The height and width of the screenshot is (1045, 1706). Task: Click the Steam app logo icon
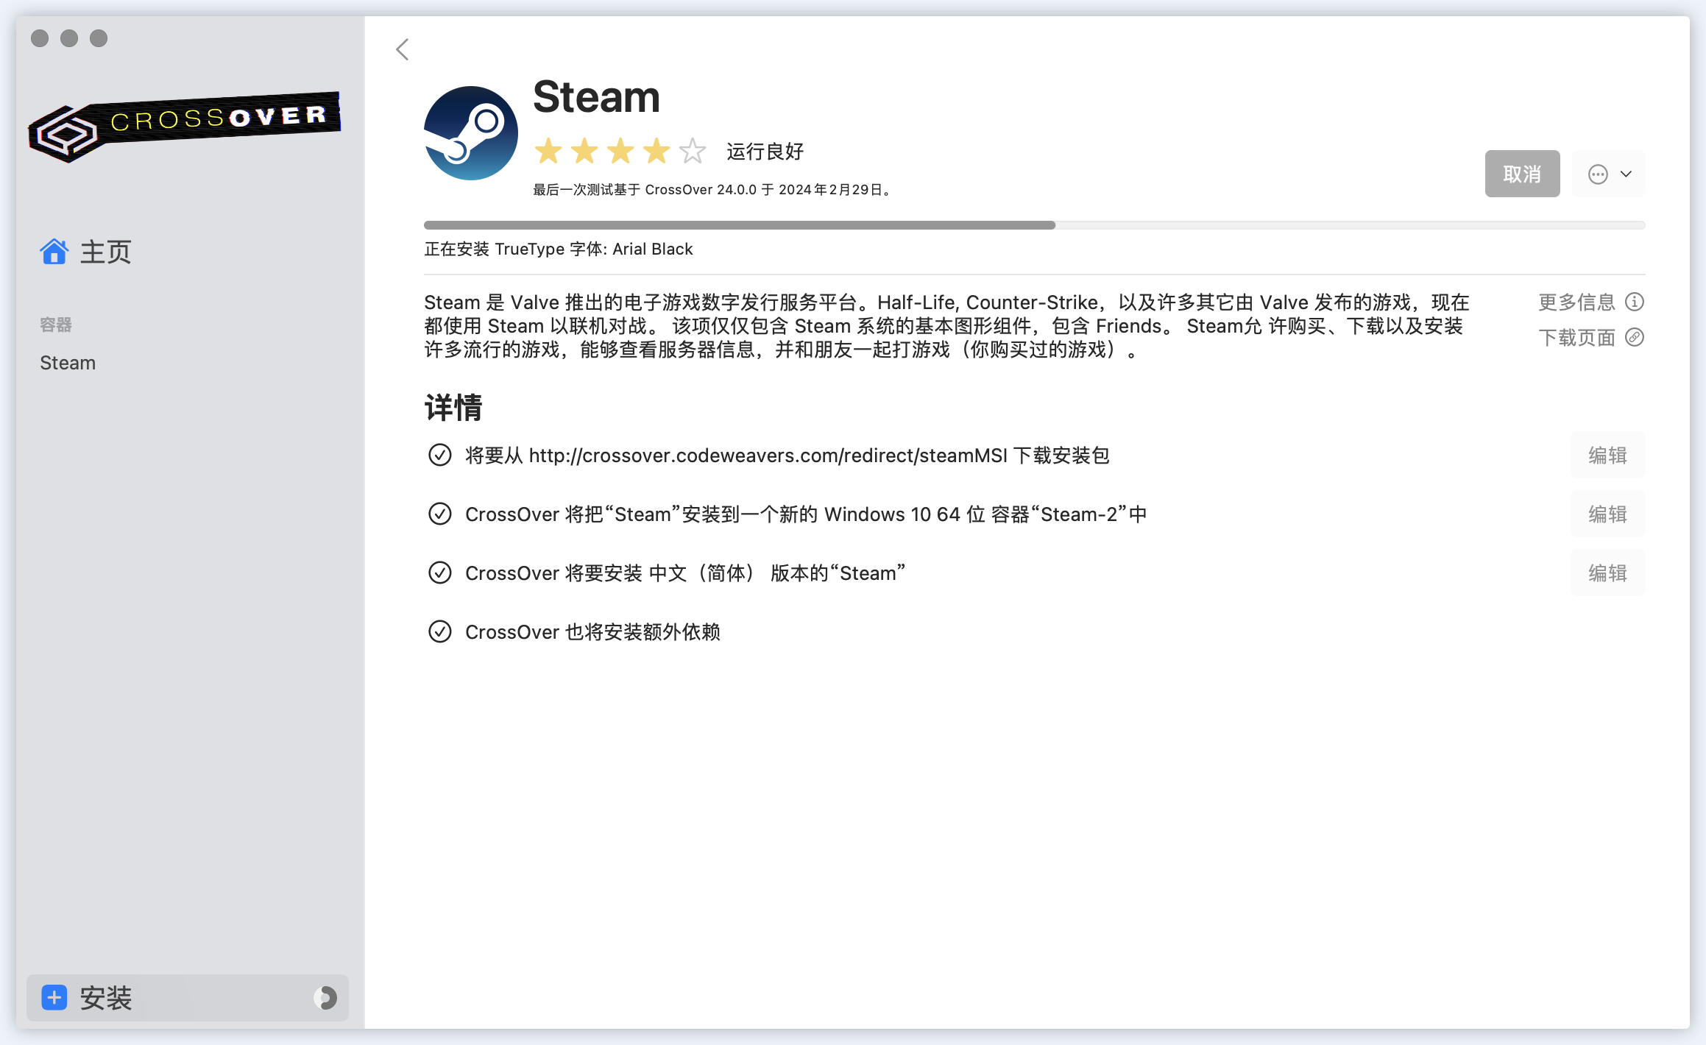(x=471, y=133)
